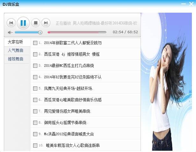
Task: Pause the currently playing song
Action: (x=23, y=23)
